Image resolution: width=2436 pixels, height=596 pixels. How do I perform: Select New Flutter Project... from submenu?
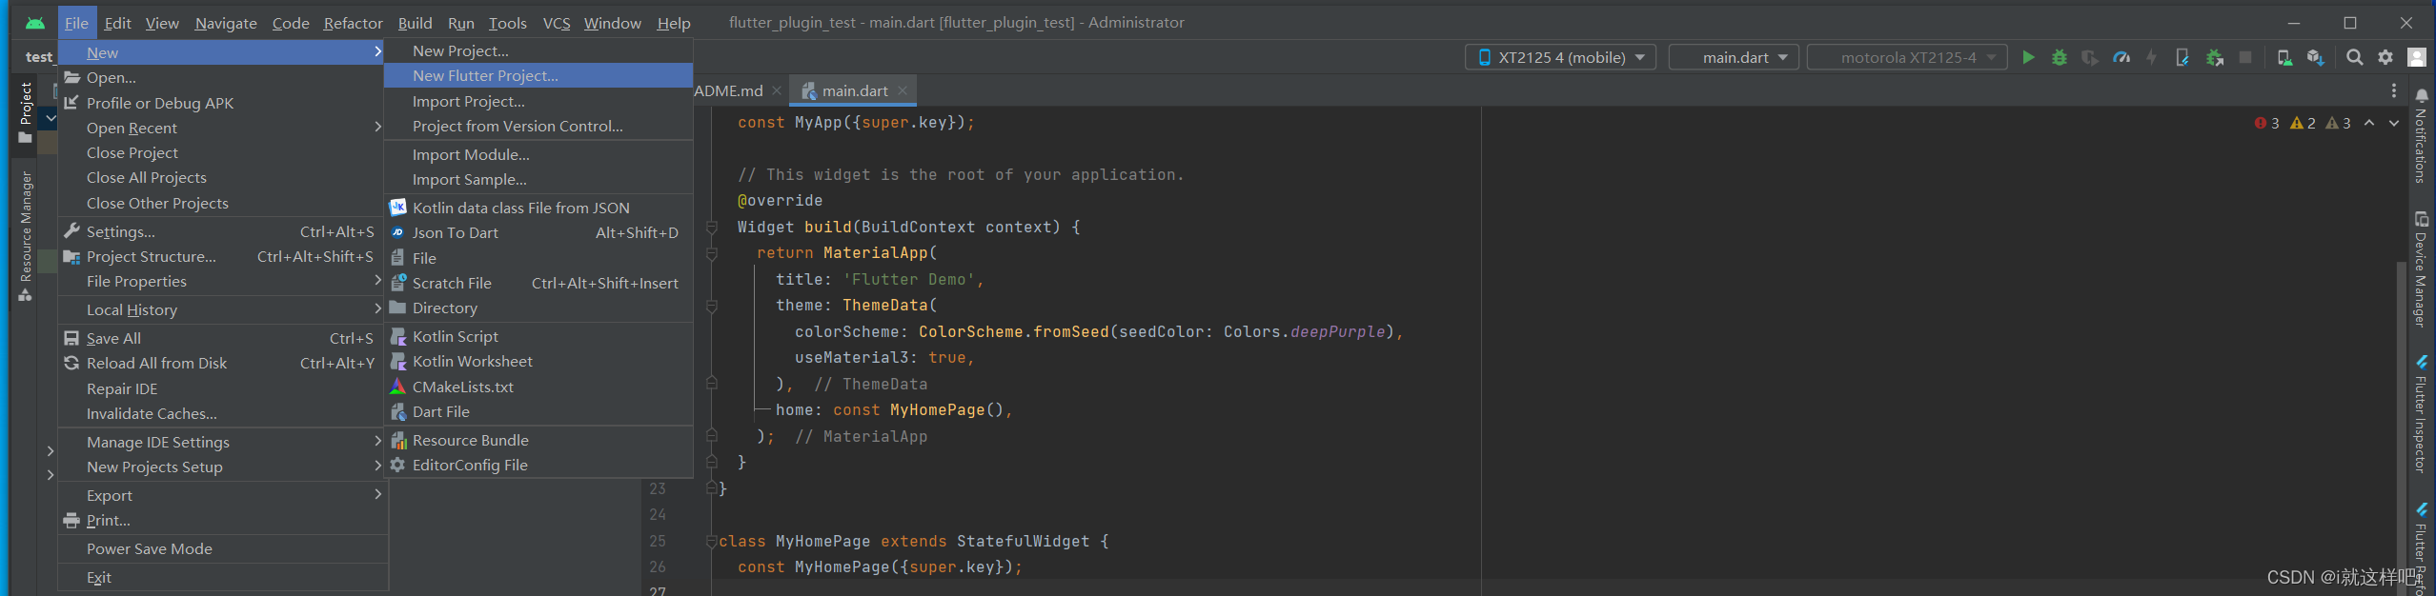[538, 75]
